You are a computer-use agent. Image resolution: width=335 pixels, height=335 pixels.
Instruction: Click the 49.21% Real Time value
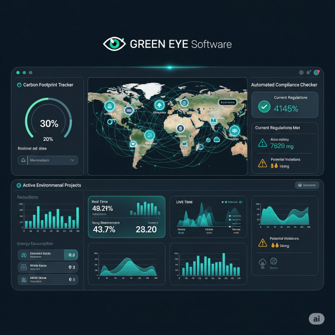click(x=103, y=208)
